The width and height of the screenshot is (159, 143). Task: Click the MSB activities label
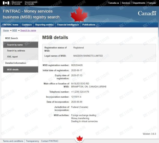click(x=62, y=115)
